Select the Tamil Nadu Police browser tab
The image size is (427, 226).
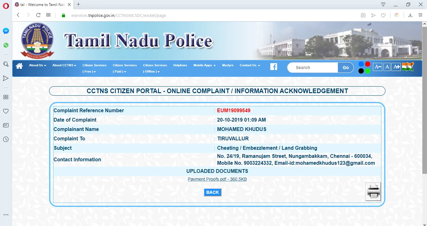[42, 4]
